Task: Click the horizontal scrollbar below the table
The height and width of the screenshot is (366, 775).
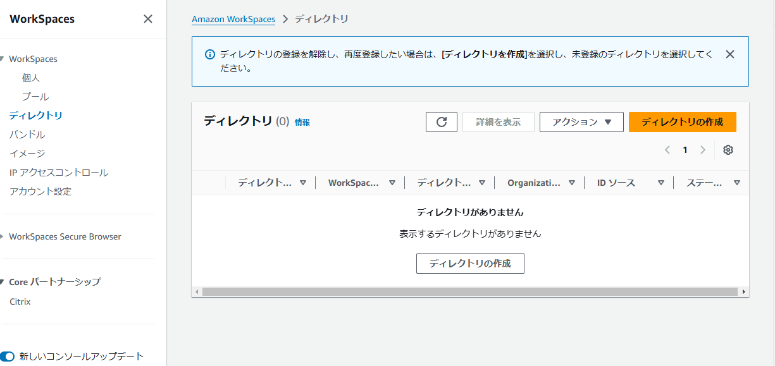Action: click(470, 292)
